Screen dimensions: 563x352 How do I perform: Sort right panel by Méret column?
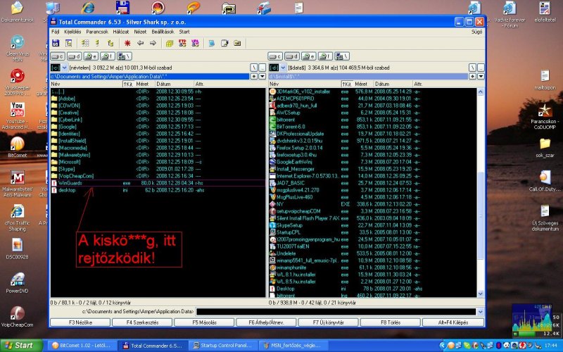[x=362, y=84]
